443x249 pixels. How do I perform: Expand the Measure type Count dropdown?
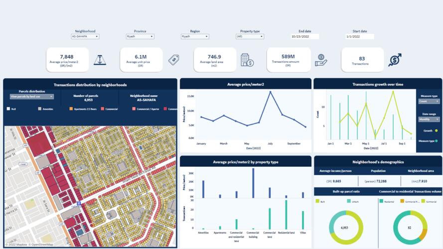pyautogui.click(x=429, y=101)
